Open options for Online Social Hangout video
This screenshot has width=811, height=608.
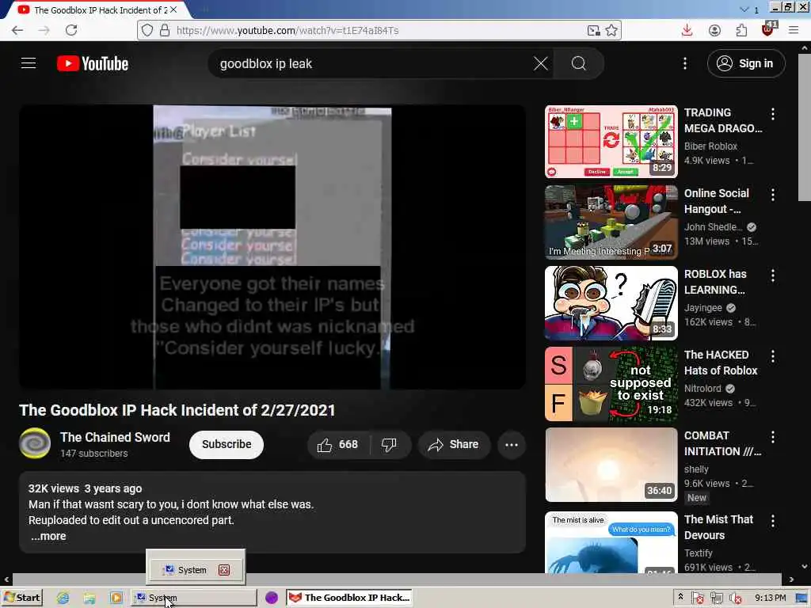773,195
